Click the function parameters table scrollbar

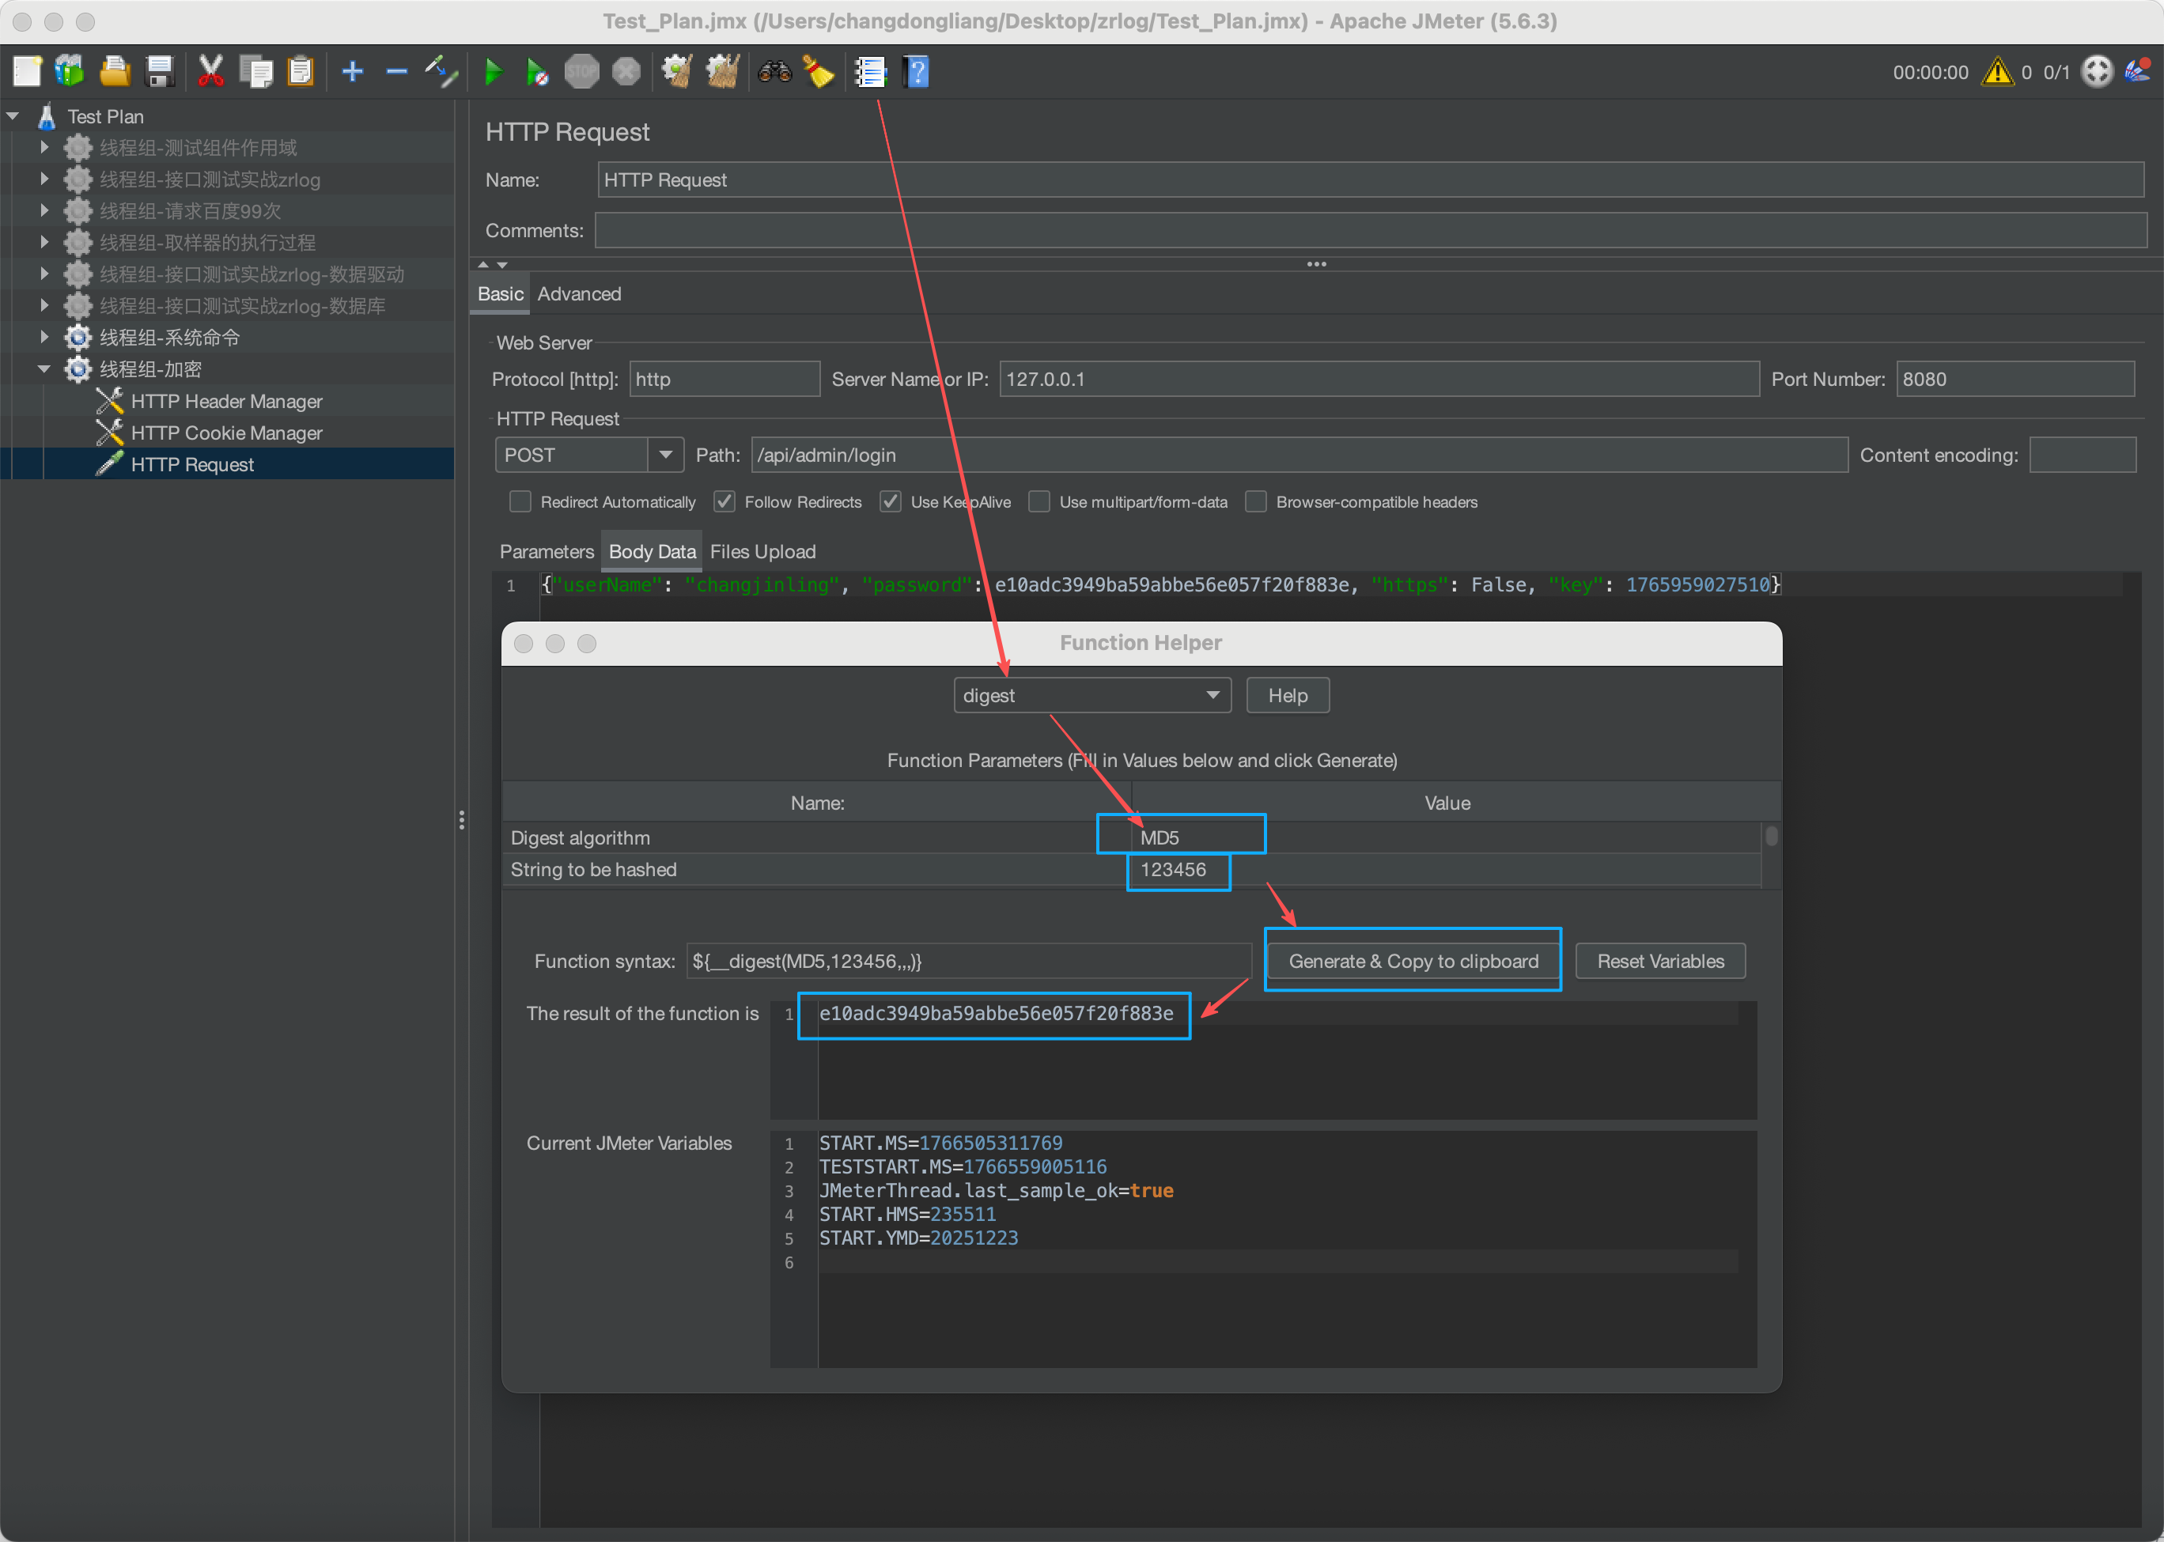1771,837
